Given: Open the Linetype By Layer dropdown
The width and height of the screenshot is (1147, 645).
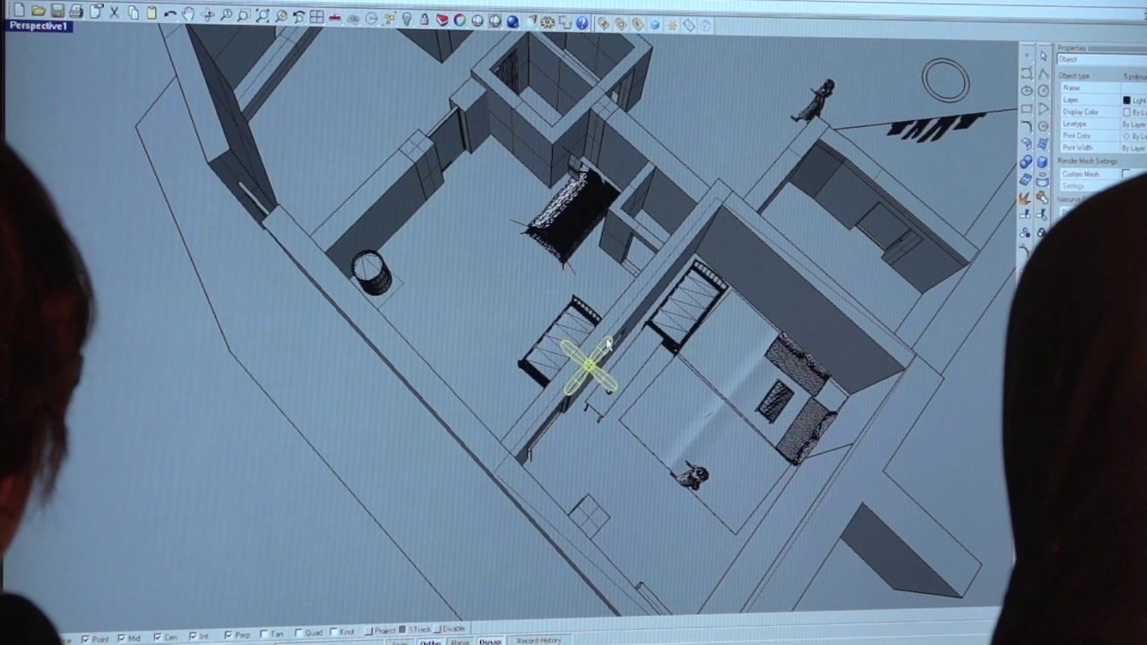Looking at the screenshot, I should [1134, 124].
